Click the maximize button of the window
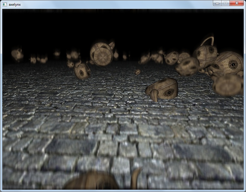The height and width of the screenshot is (192, 246). click(x=225, y=3)
